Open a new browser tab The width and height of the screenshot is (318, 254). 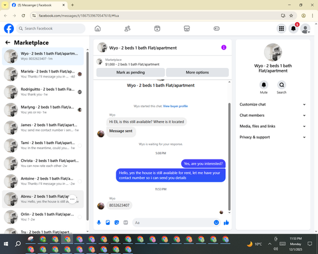click(x=73, y=5)
